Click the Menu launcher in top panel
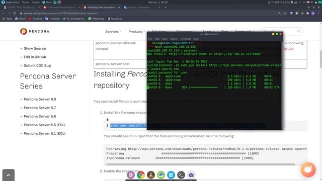Image resolution: width=322 pixels, height=181 pixels. (47, 2)
